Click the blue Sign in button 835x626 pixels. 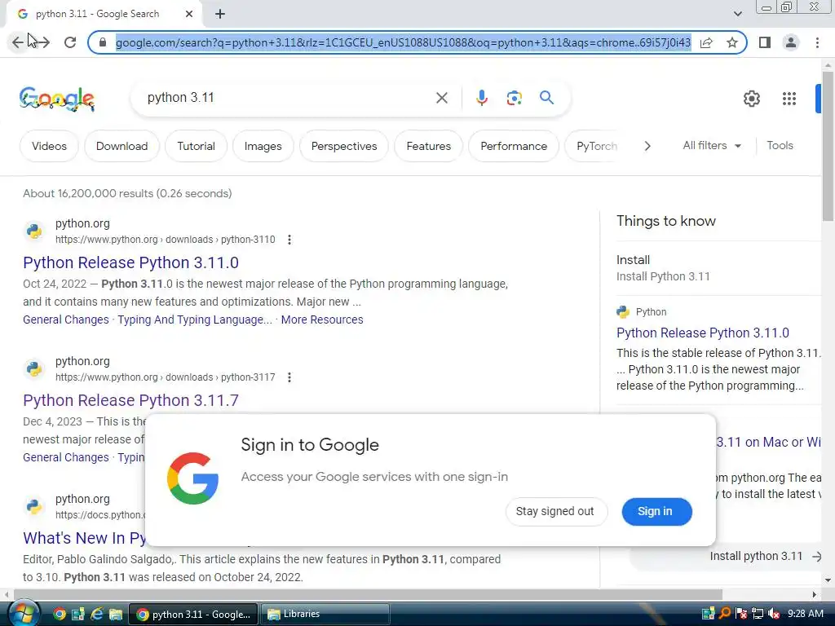pyautogui.click(x=656, y=512)
